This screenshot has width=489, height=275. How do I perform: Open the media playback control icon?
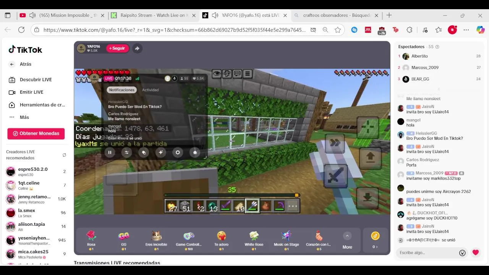[x=425, y=30]
